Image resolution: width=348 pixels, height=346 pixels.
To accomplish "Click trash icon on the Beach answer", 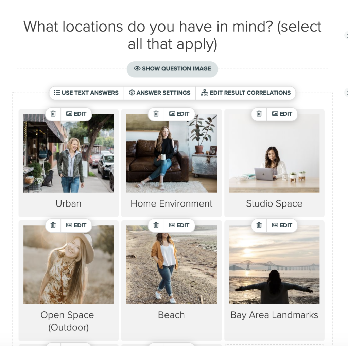I will pyautogui.click(x=156, y=225).
